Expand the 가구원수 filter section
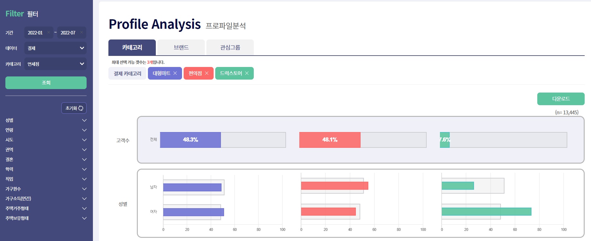The width and height of the screenshot is (591, 241). point(46,189)
